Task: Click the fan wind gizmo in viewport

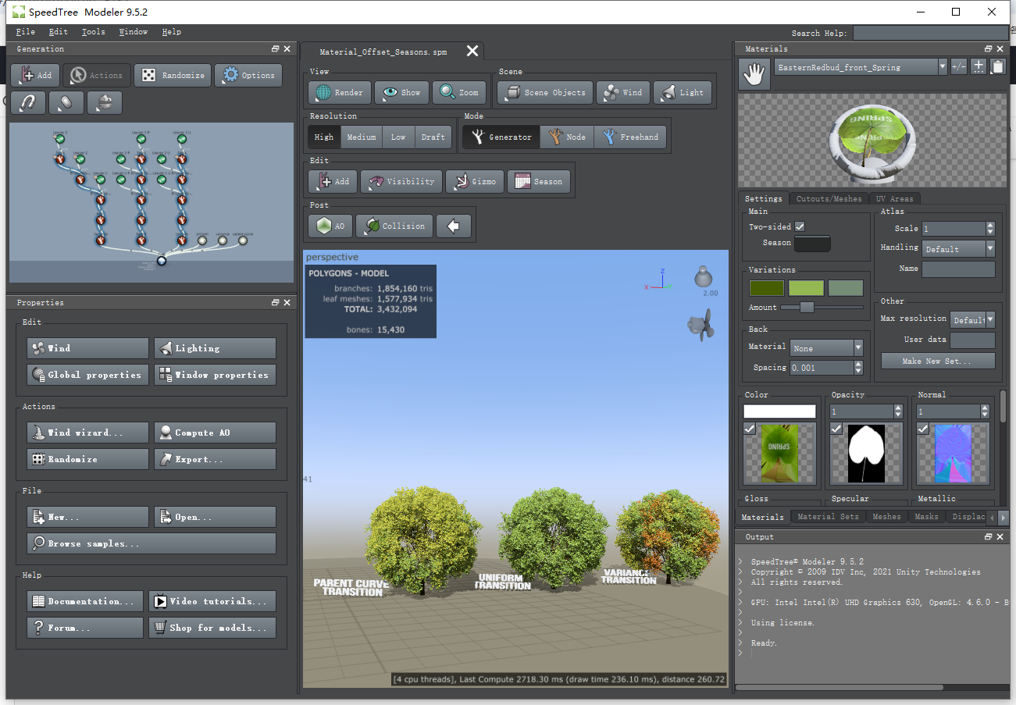Action: 701,324
